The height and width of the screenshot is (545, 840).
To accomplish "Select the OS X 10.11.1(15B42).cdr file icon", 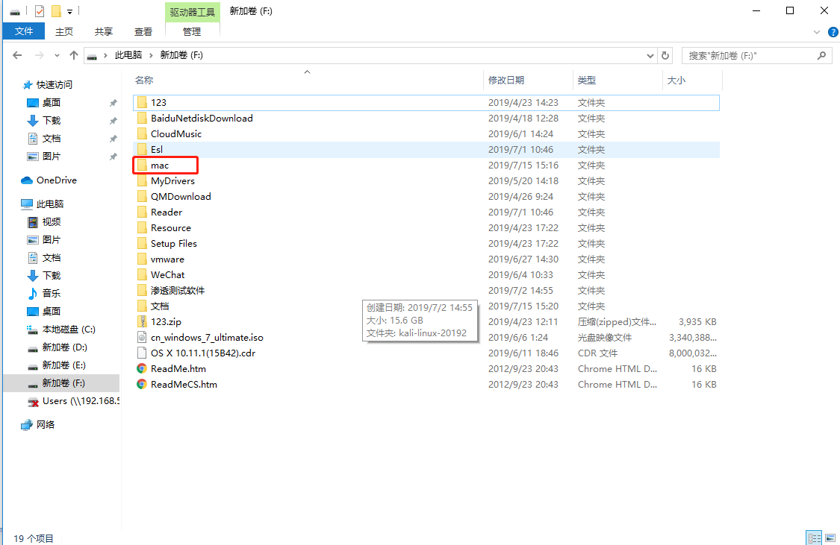I will tap(142, 353).
